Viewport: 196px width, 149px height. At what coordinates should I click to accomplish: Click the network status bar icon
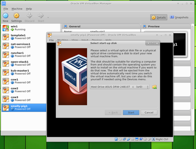click(124, 139)
